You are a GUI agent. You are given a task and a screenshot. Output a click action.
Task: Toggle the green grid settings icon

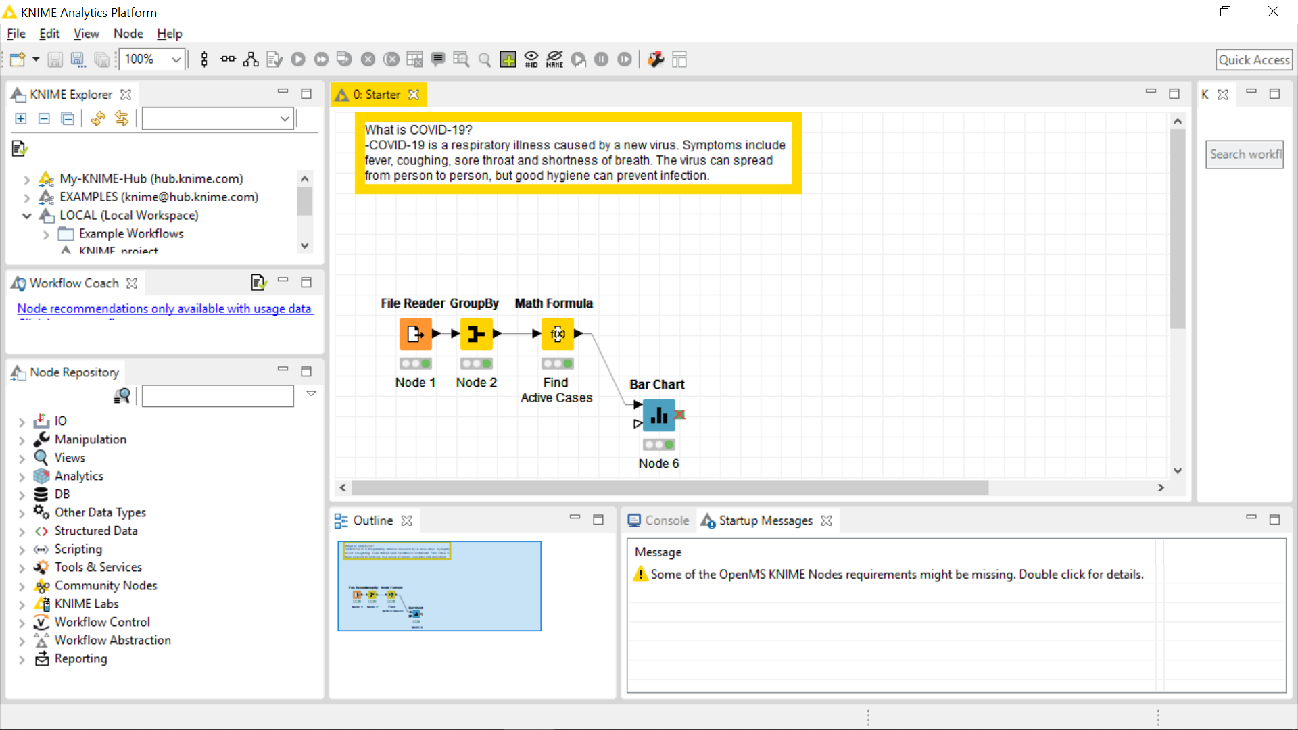pos(508,59)
